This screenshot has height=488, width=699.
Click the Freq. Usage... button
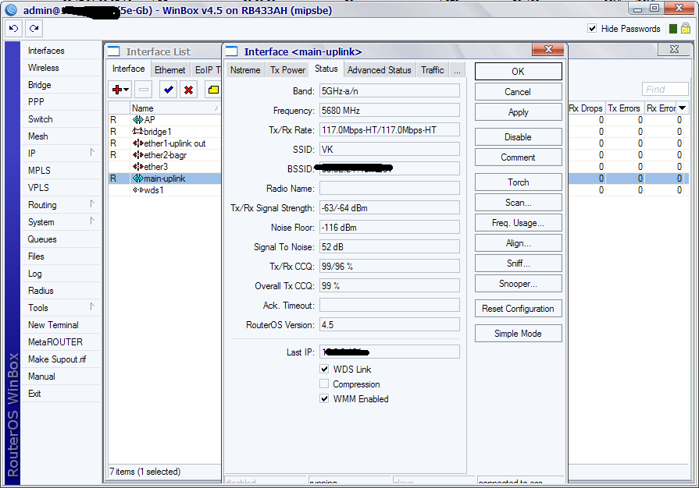[x=518, y=223]
